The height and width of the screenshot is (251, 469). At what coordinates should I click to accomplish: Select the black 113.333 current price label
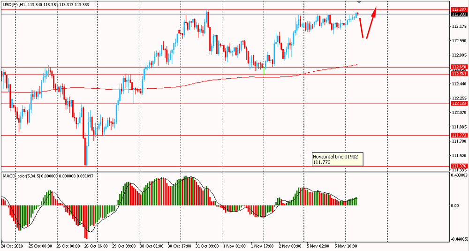(x=459, y=14)
